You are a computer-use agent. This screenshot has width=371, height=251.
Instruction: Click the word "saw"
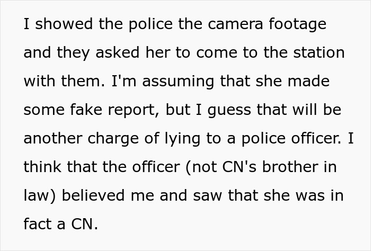coord(207,196)
